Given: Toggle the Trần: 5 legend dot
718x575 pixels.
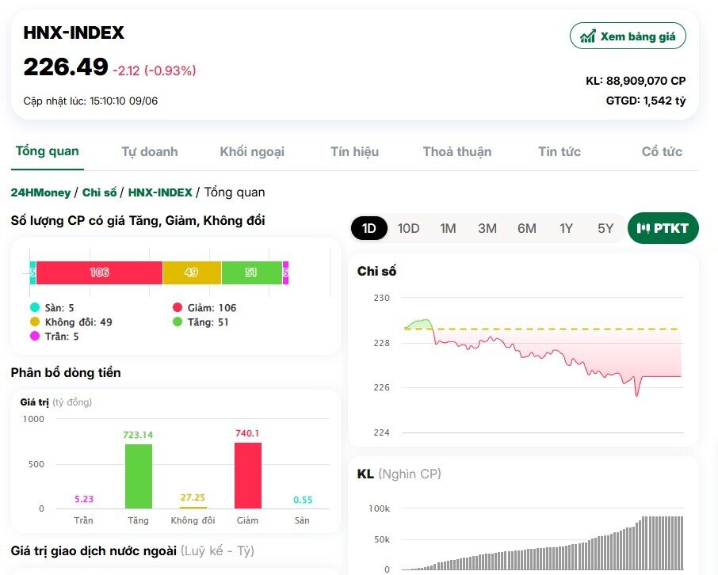Looking at the screenshot, I should [x=35, y=336].
